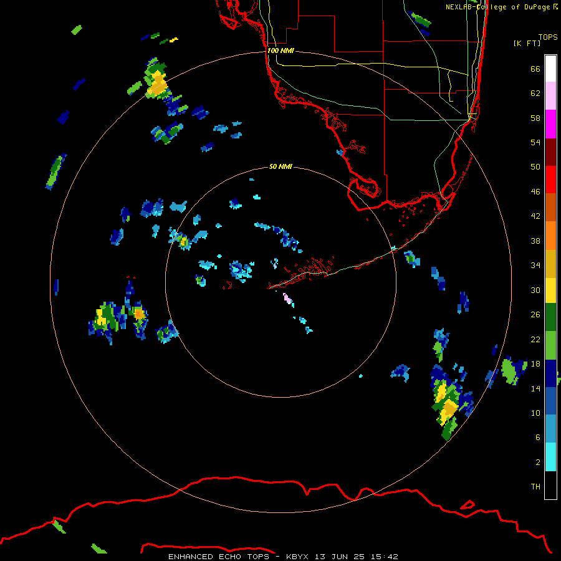The image size is (561, 561).
Task: Click the '34' legend value
Action: (x=535, y=265)
